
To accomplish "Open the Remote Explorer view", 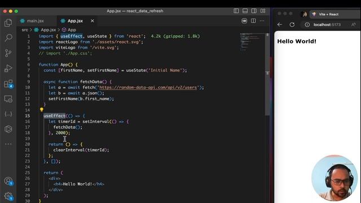I will [8, 99].
